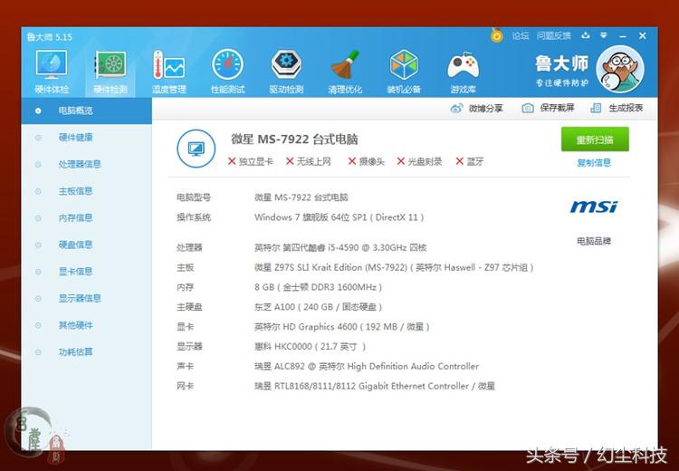Click the 保存截屏 save screenshot text

[557, 109]
